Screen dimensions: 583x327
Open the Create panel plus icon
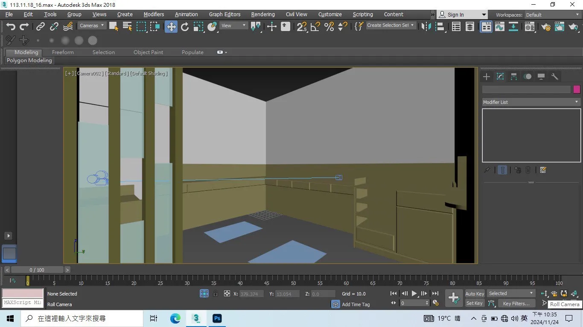[487, 77]
